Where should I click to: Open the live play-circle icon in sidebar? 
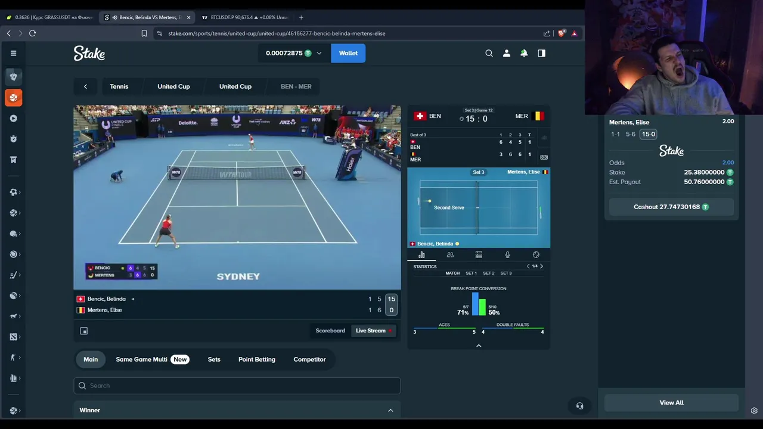(x=13, y=118)
